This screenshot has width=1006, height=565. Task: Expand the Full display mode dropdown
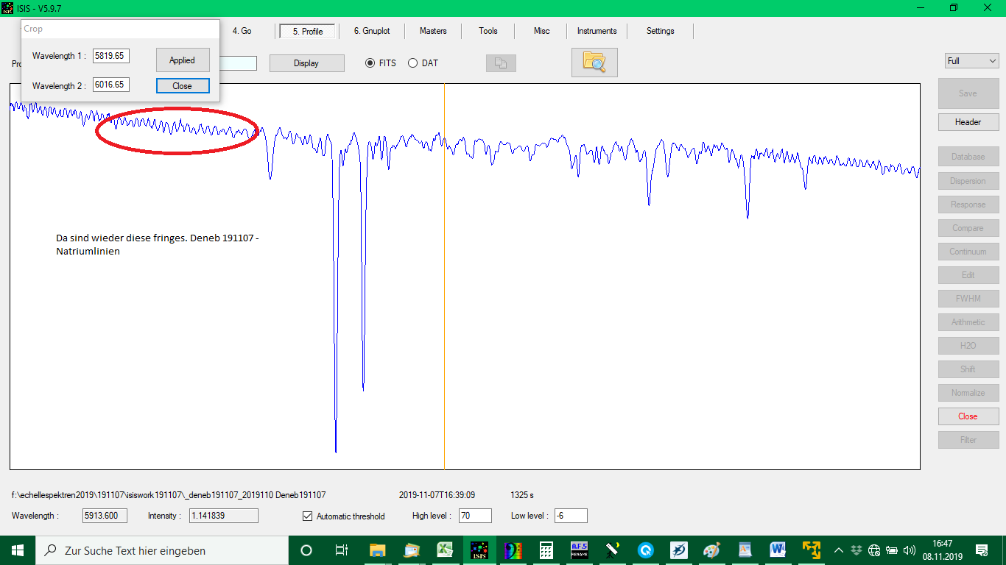[x=971, y=61]
